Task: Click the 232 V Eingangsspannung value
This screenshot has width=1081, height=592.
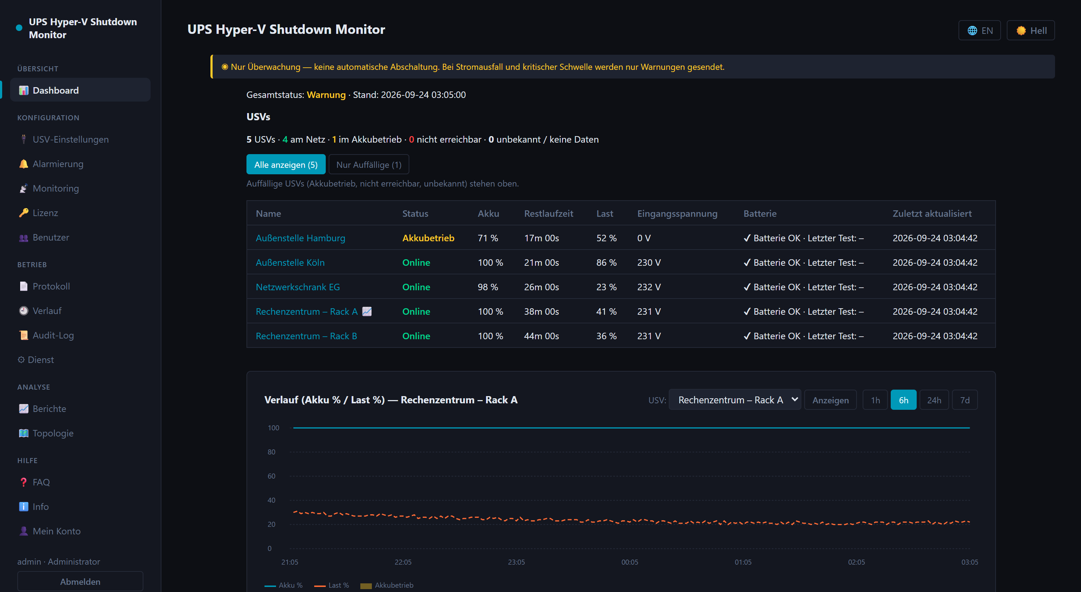Action: (649, 287)
